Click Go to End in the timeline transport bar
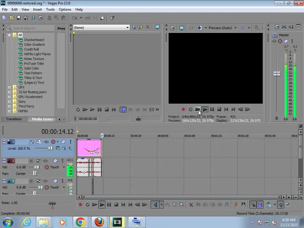 point(130,205)
